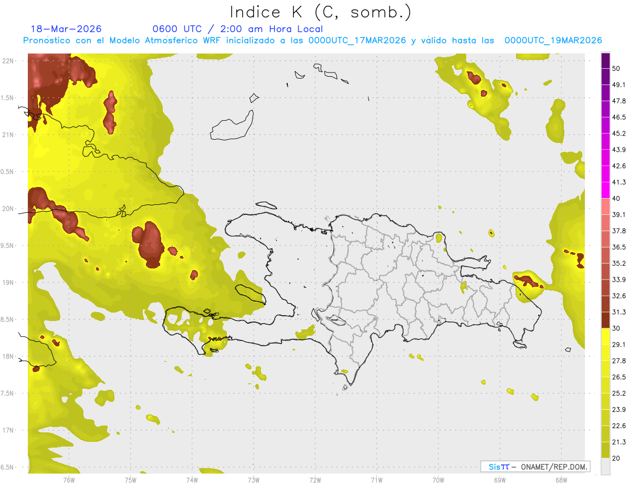This screenshot has width=630, height=487.
Task: Click the longitude label '71W'
Action: 376,480
